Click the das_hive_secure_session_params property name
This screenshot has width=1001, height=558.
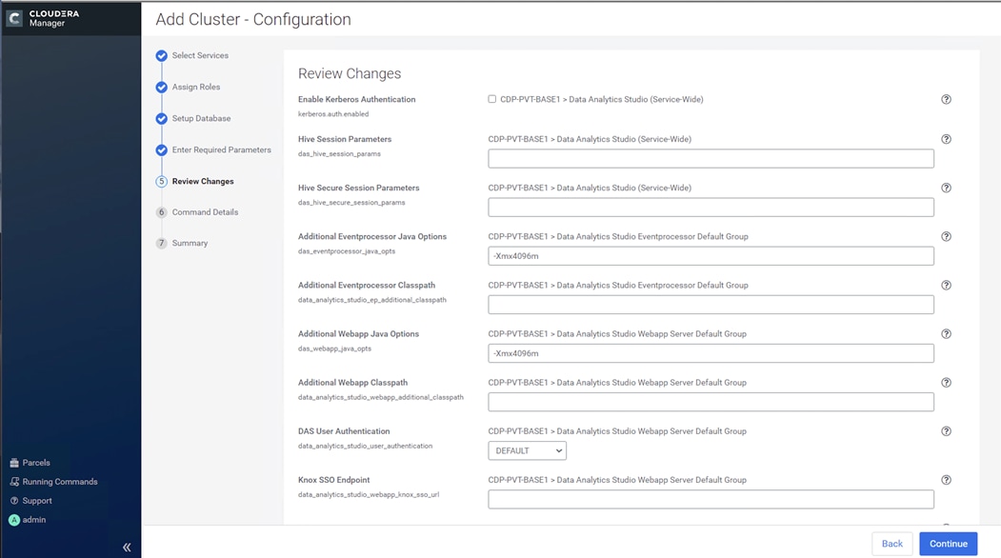pyautogui.click(x=351, y=203)
